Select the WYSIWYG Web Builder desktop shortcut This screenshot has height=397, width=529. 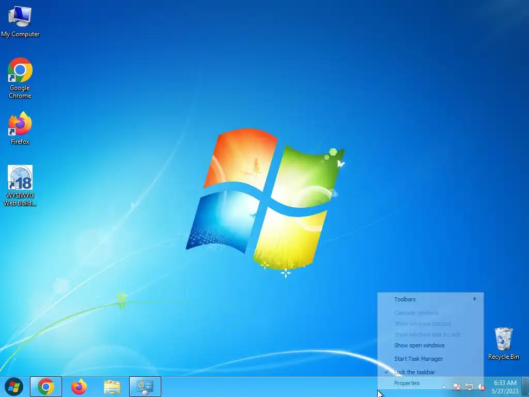[20, 186]
